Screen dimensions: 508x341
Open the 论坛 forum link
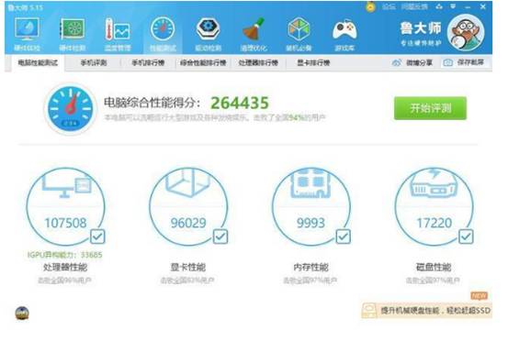click(x=389, y=6)
